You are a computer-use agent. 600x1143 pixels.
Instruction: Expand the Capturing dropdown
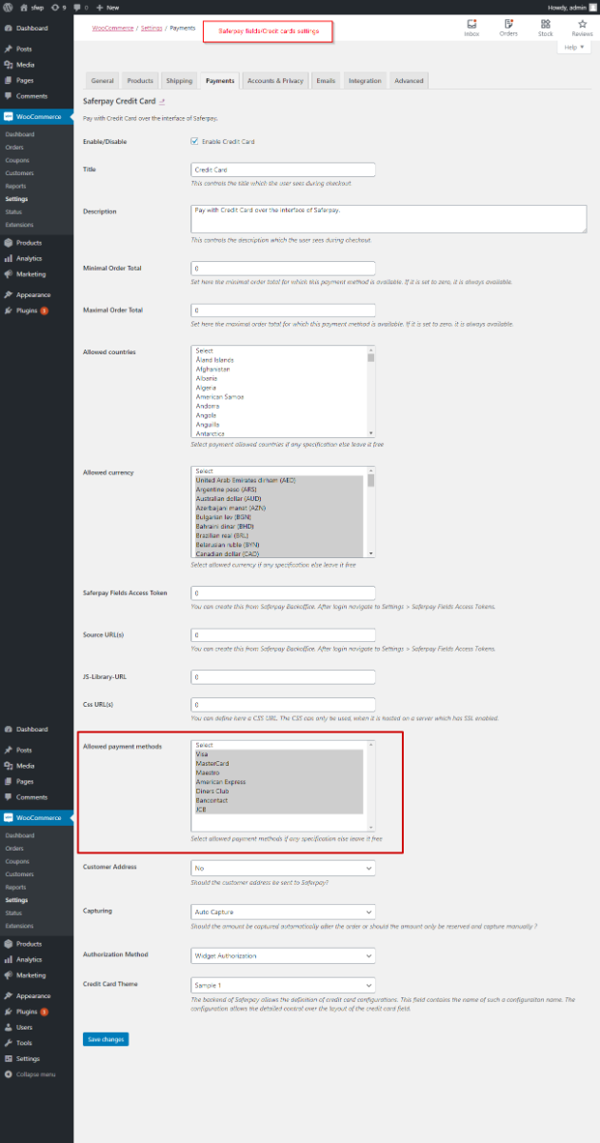283,912
